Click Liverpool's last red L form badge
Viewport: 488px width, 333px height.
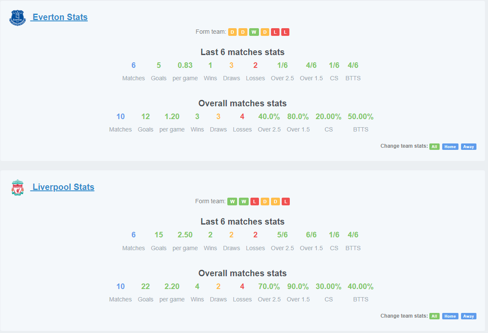pyautogui.click(x=286, y=202)
